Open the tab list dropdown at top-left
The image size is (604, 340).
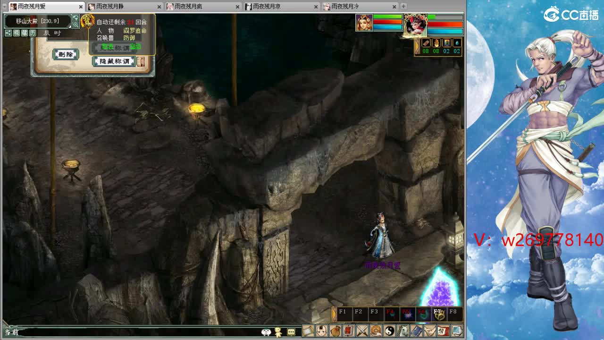[x=4, y=6]
